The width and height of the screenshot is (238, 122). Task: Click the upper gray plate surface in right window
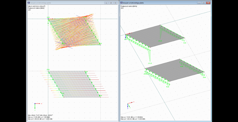(155, 36)
